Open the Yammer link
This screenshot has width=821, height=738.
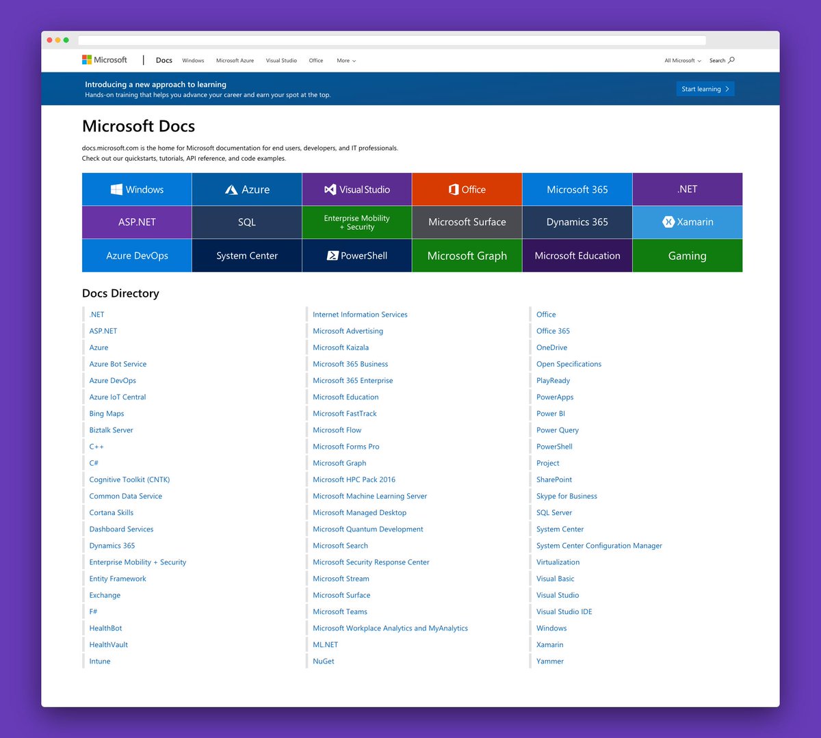click(550, 661)
